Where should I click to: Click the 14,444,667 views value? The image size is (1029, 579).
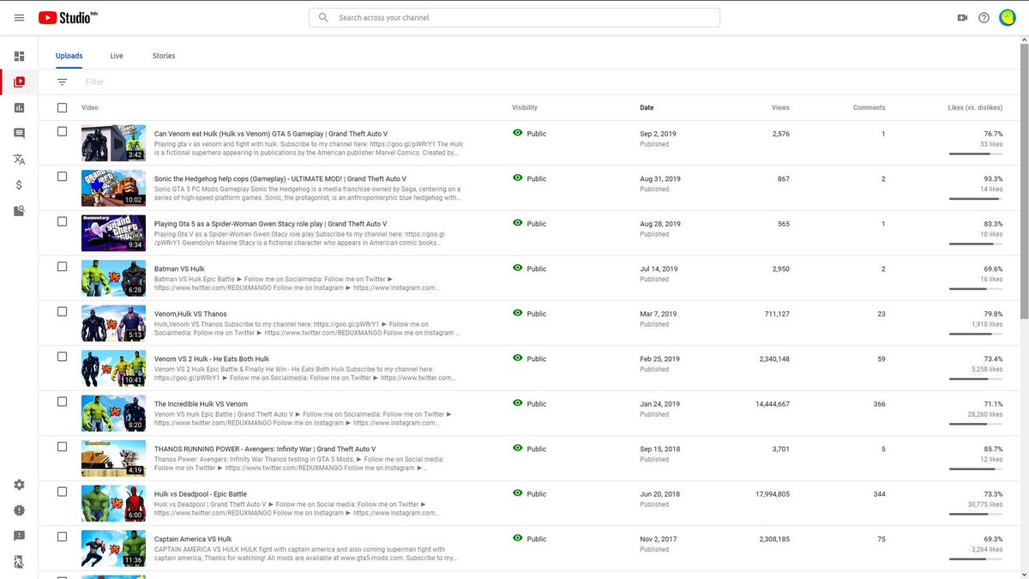coord(773,404)
